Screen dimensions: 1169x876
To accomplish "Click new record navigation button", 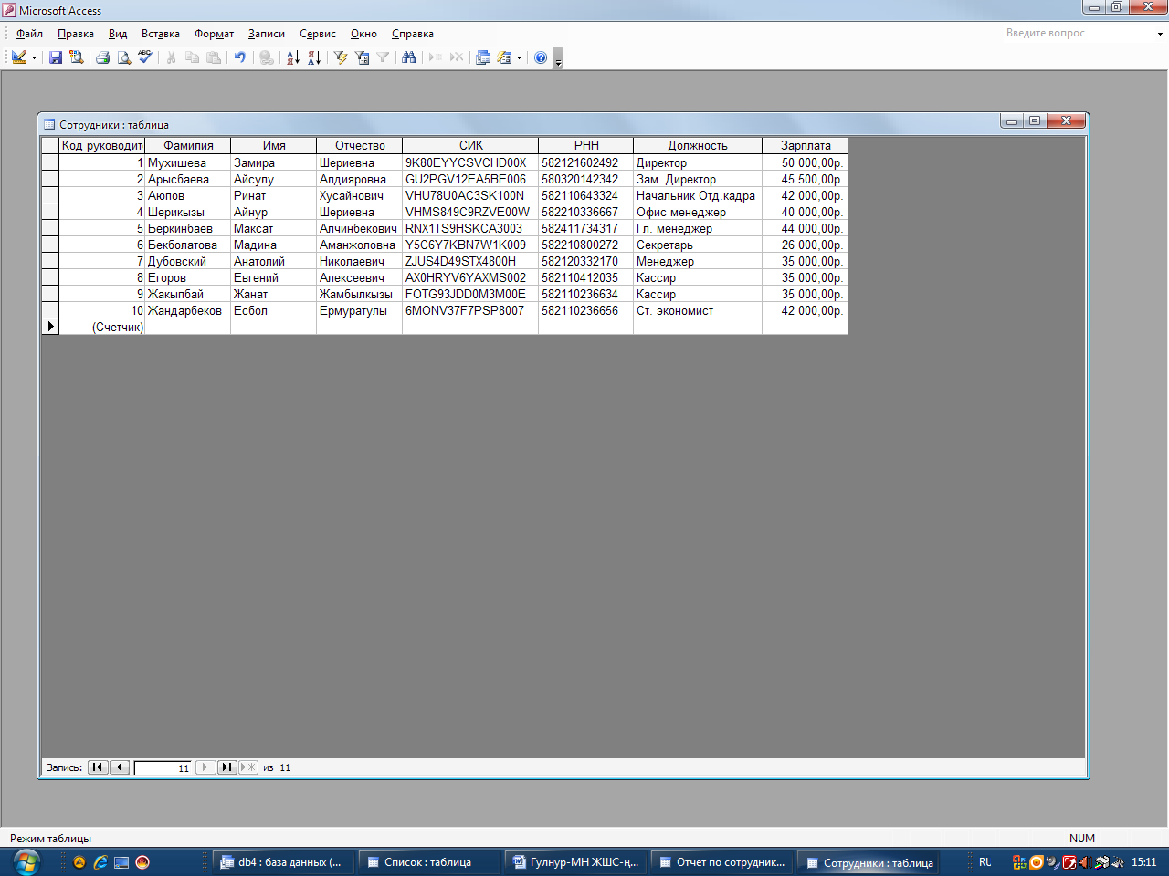I will pos(248,767).
